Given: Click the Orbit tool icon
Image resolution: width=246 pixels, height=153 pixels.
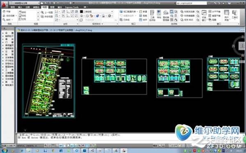Looking at the screenshot, I should tap(4, 16).
